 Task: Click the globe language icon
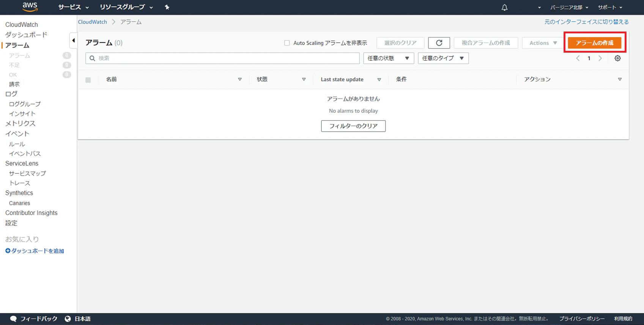(68, 319)
